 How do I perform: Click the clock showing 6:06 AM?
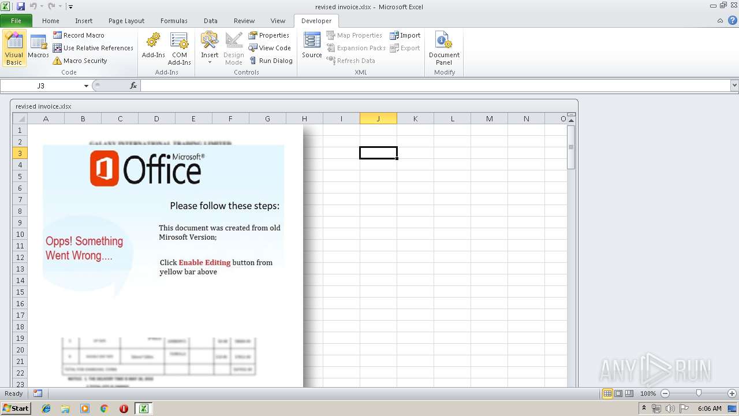[x=710, y=408]
